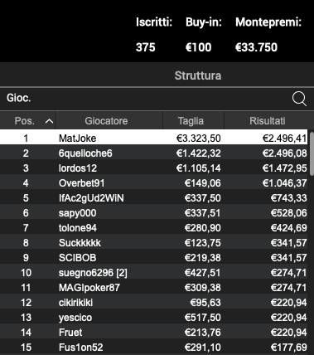Open player SCIBOB entry
This screenshot has width=314, height=355.
(x=153, y=257)
